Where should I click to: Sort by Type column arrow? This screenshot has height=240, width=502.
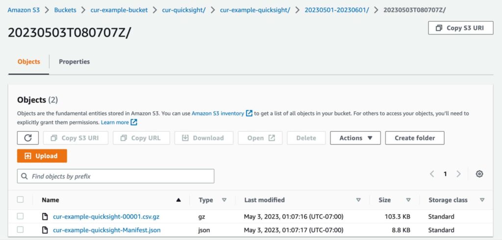pos(224,200)
